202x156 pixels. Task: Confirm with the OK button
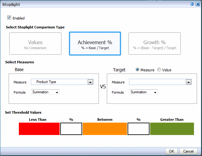(x=171, y=151)
